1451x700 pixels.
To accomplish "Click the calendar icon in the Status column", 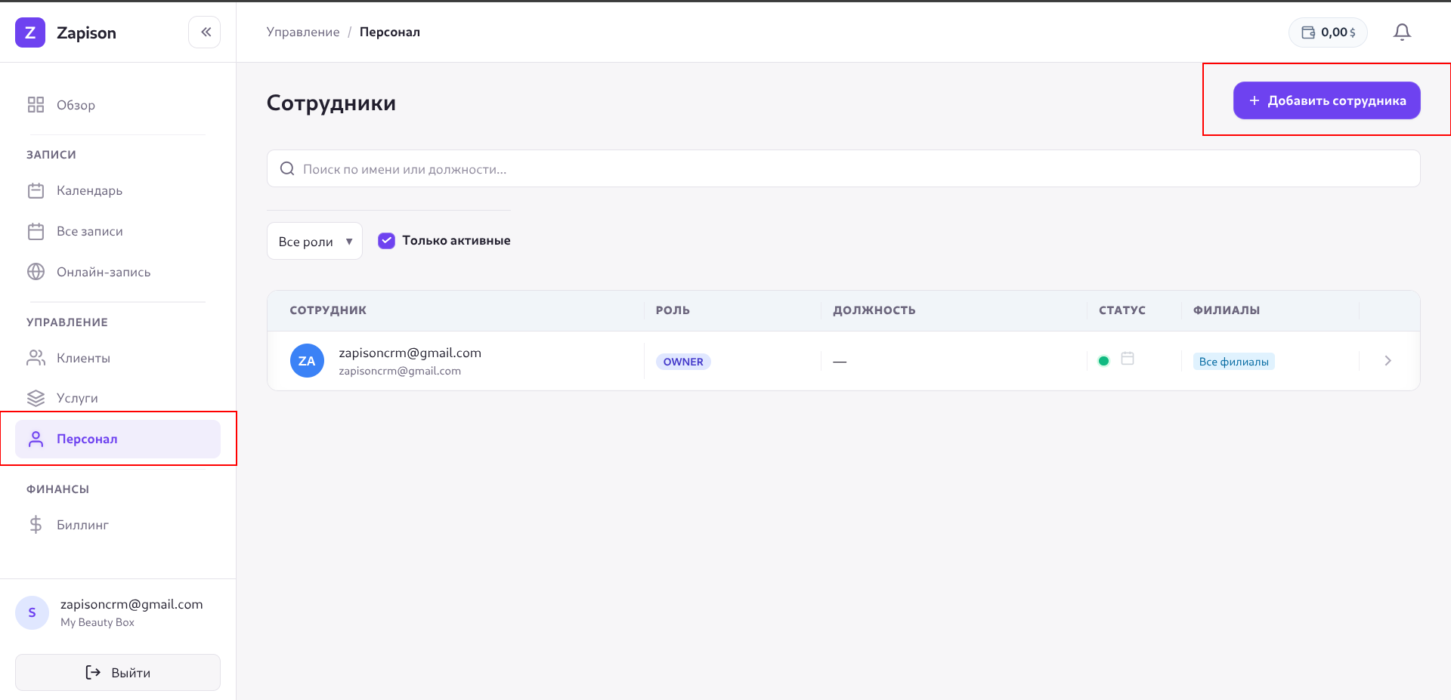I will pyautogui.click(x=1128, y=359).
